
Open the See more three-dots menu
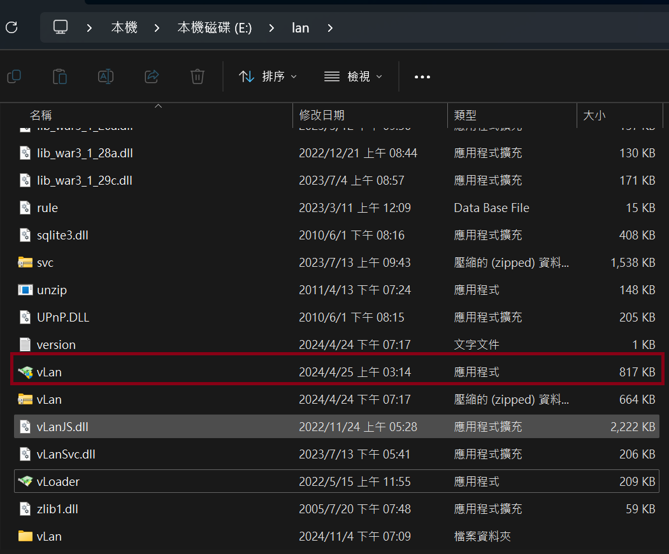422,76
